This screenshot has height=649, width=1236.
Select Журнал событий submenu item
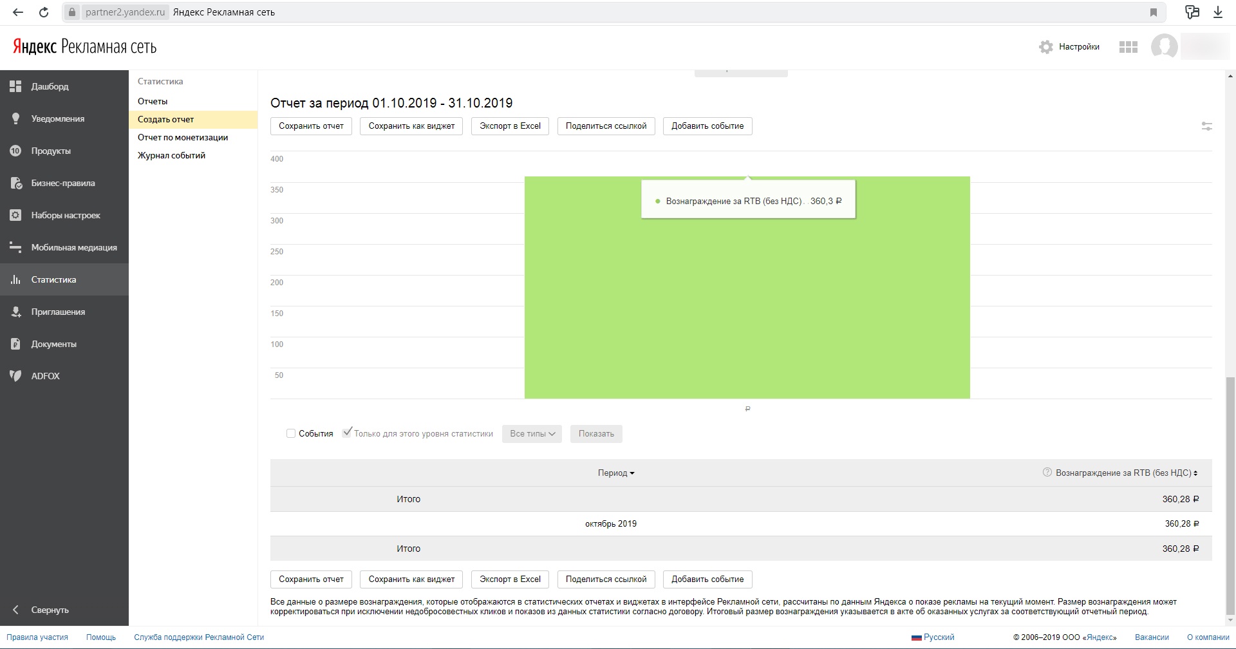tap(171, 155)
